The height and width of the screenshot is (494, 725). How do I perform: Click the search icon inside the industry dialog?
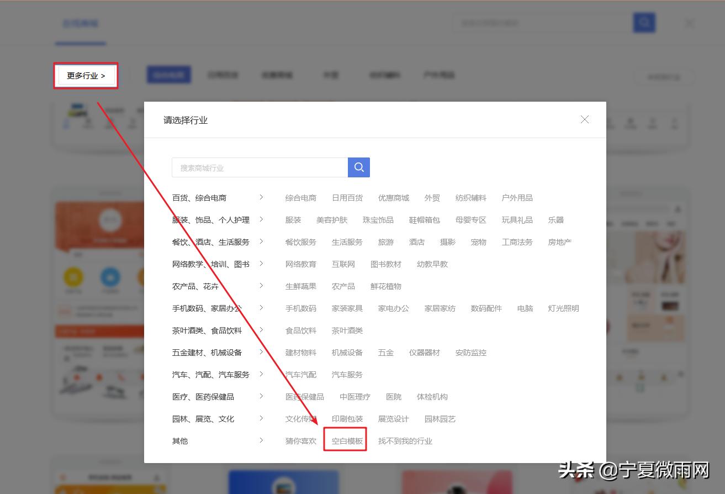pos(358,167)
